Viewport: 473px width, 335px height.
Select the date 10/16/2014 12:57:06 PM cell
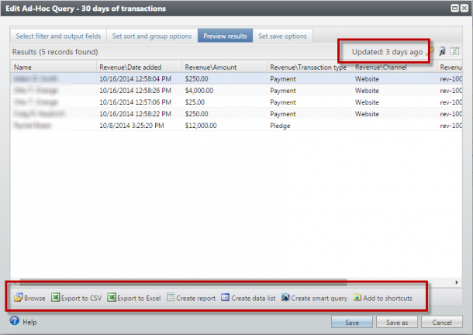pyautogui.click(x=135, y=102)
